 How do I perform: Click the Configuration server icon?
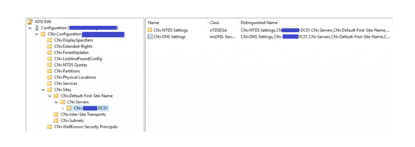tap(37, 28)
